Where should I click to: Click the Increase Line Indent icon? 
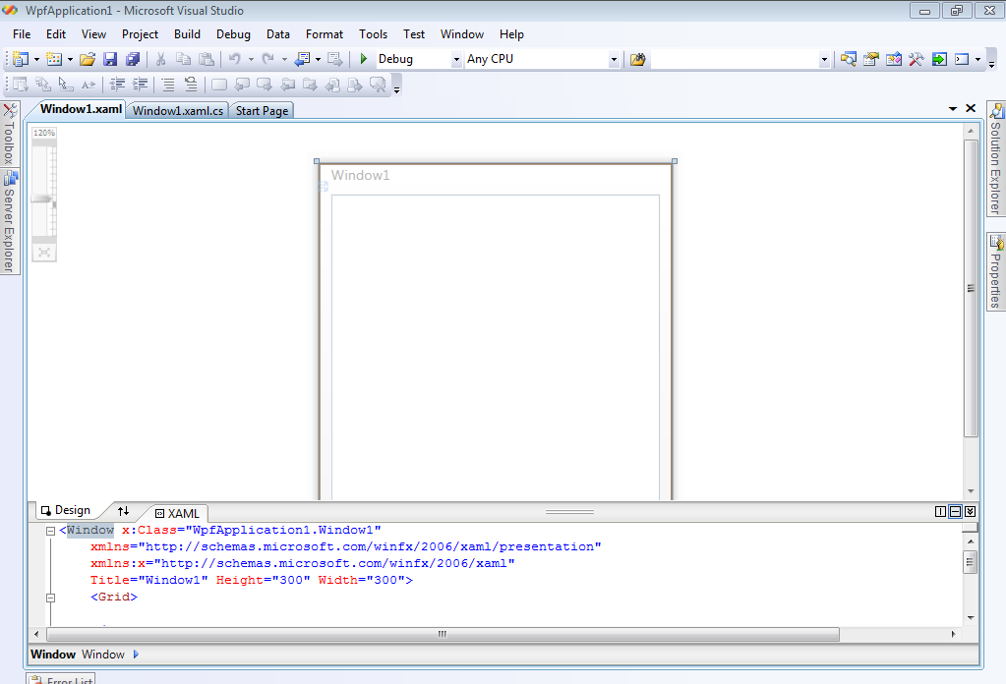(140, 84)
